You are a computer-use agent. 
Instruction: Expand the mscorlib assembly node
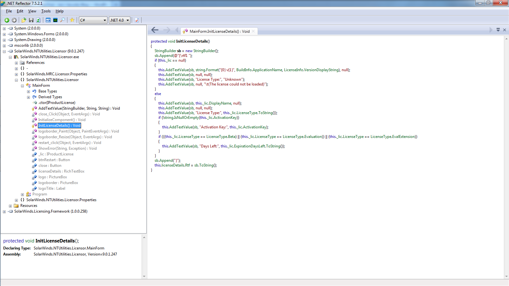click(4, 46)
